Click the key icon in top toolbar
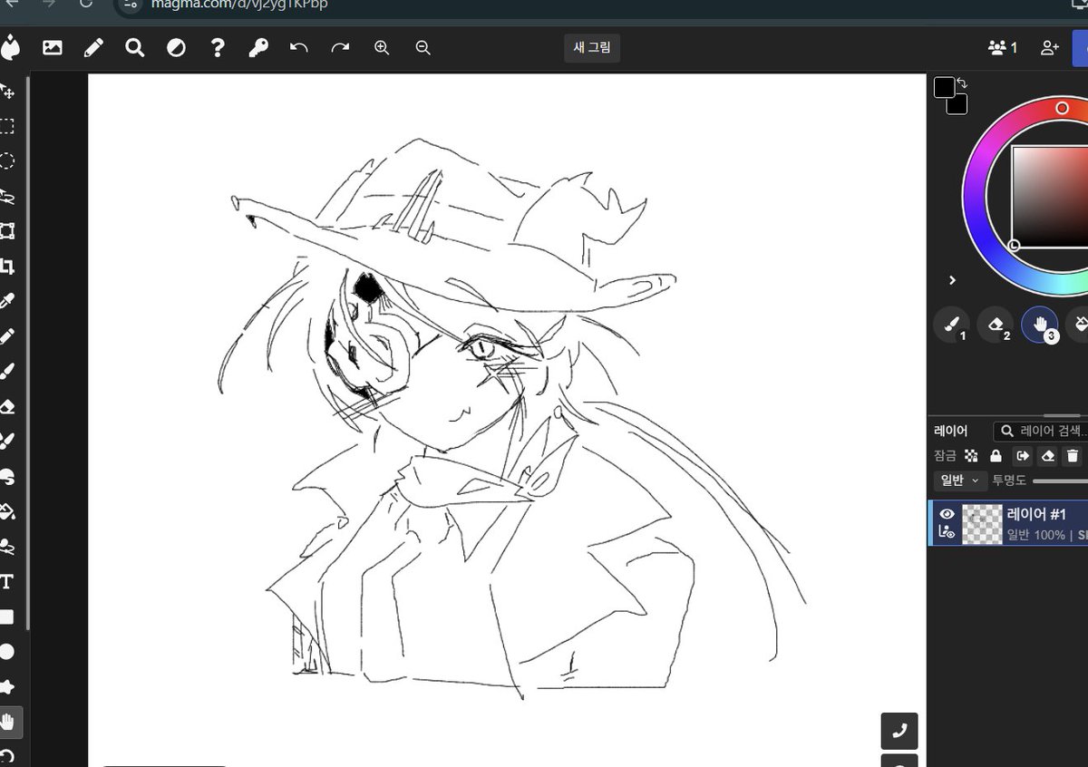This screenshot has height=767, width=1088. (x=258, y=48)
